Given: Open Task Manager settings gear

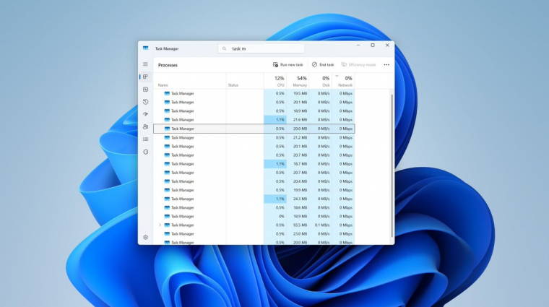Looking at the screenshot, I should [145, 237].
